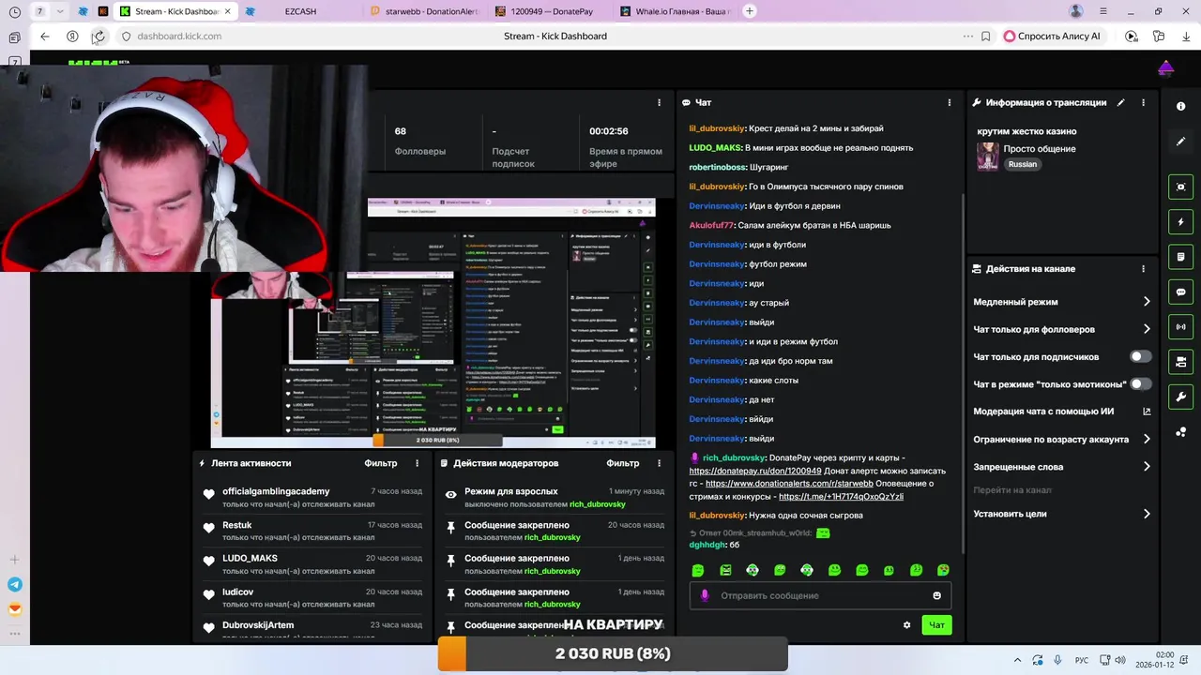Open chat settings gear icon

pyautogui.click(x=906, y=625)
